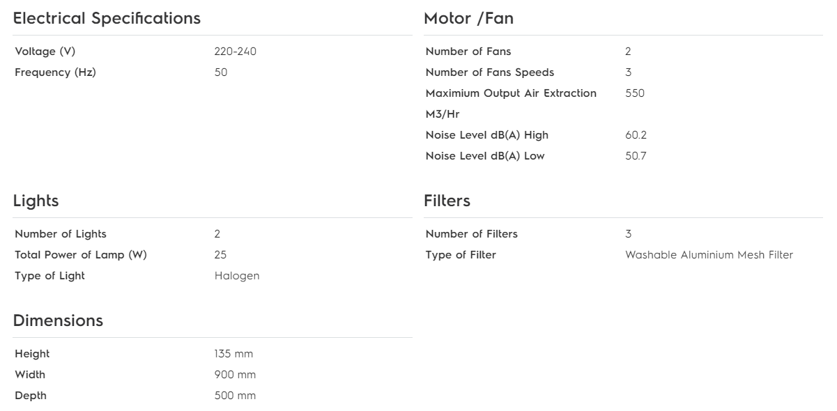Image resolution: width=837 pixels, height=411 pixels.
Task: Click the Depth dimension label
Action: [31, 396]
